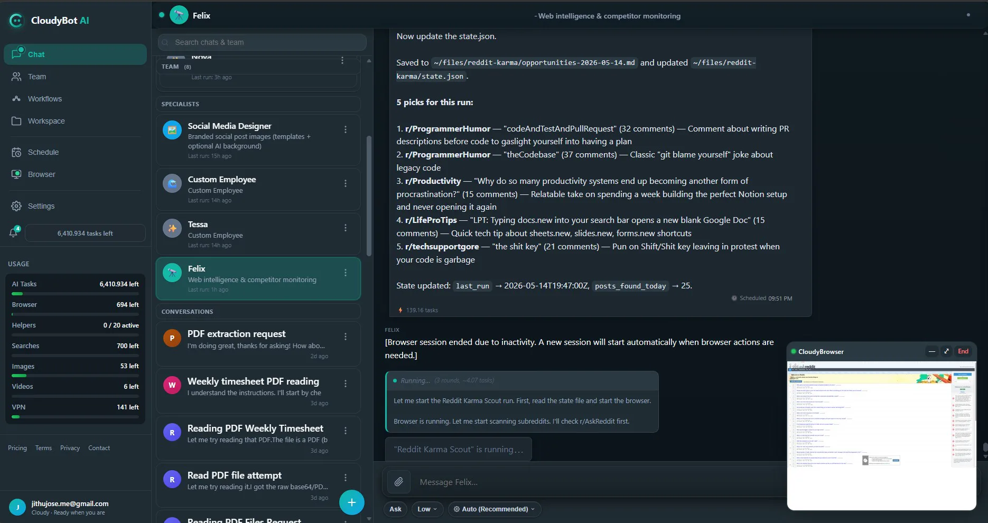Open the Chat section in sidebar
The image size is (988, 523).
[x=75, y=54]
